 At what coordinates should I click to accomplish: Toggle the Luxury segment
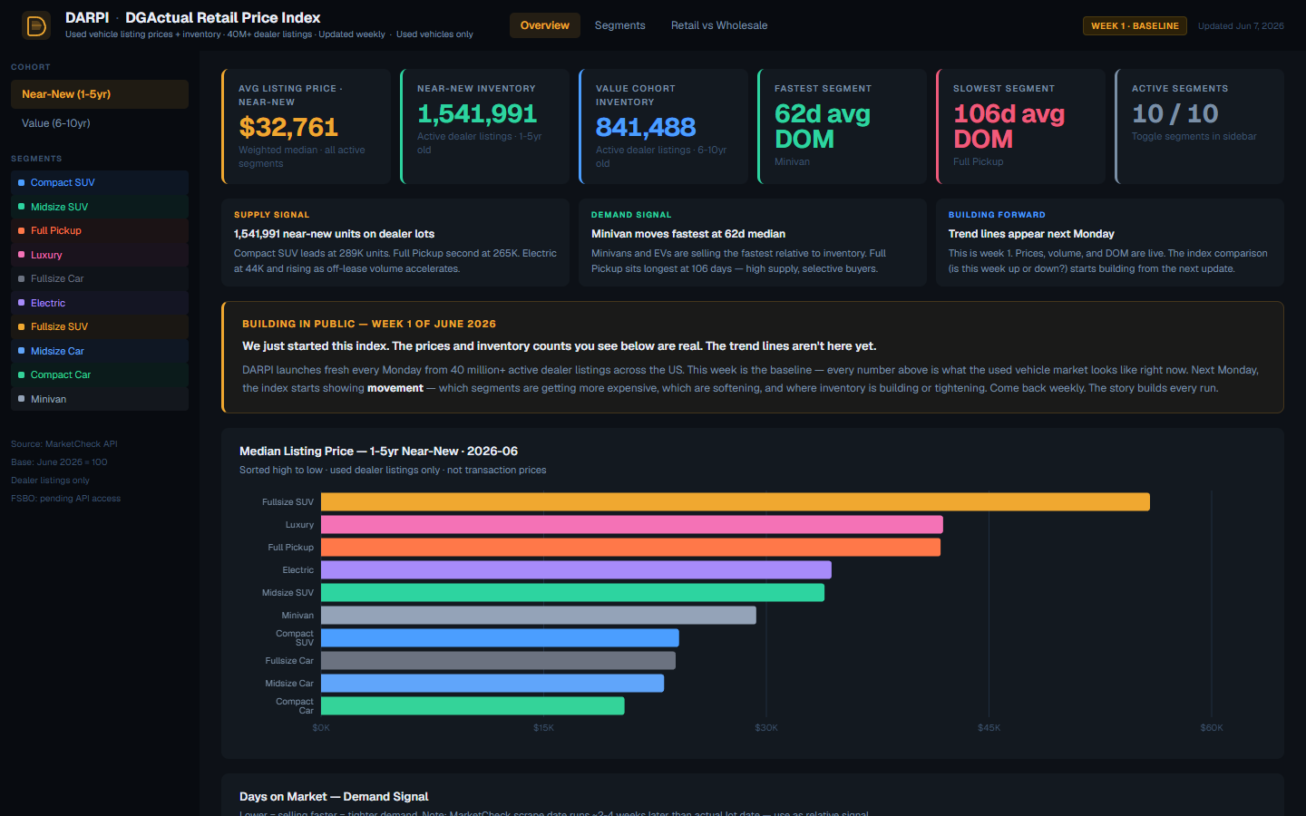coord(100,255)
